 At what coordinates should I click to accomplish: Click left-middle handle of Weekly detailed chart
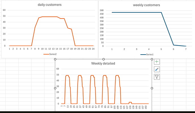click(x=55, y=88)
